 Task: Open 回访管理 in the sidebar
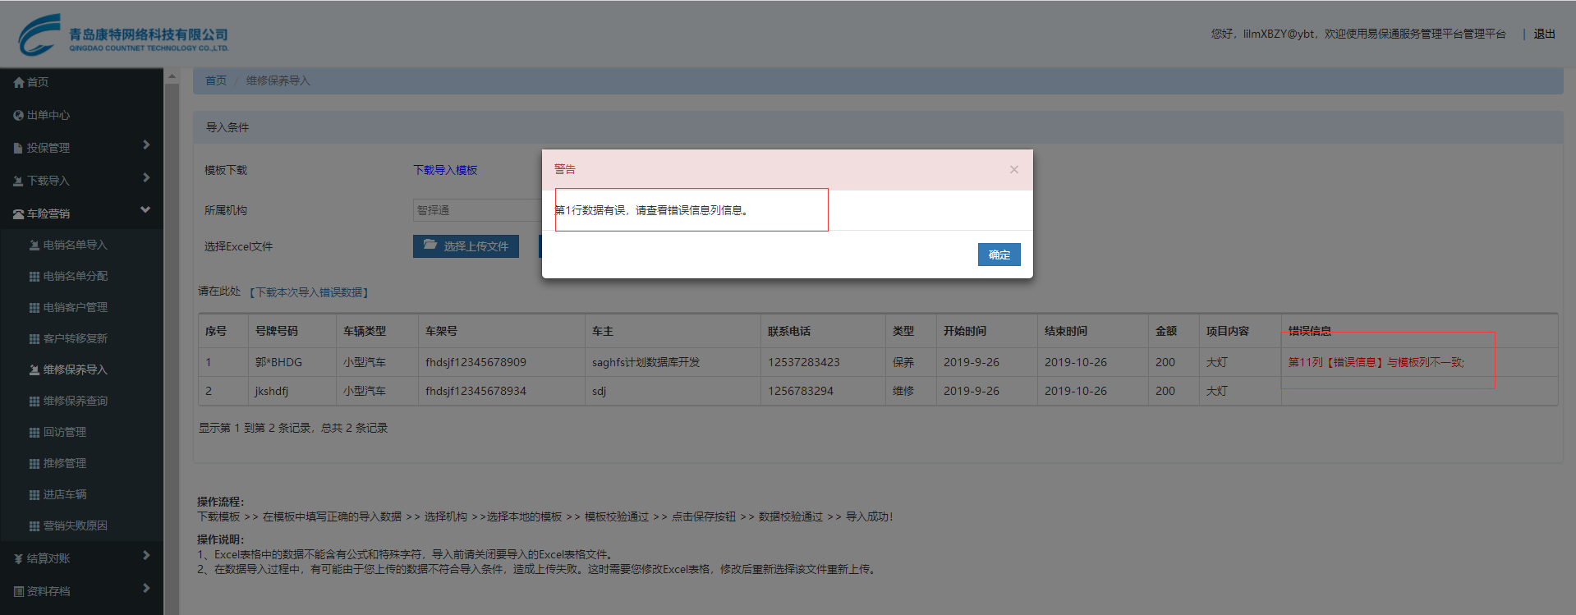point(64,432)
